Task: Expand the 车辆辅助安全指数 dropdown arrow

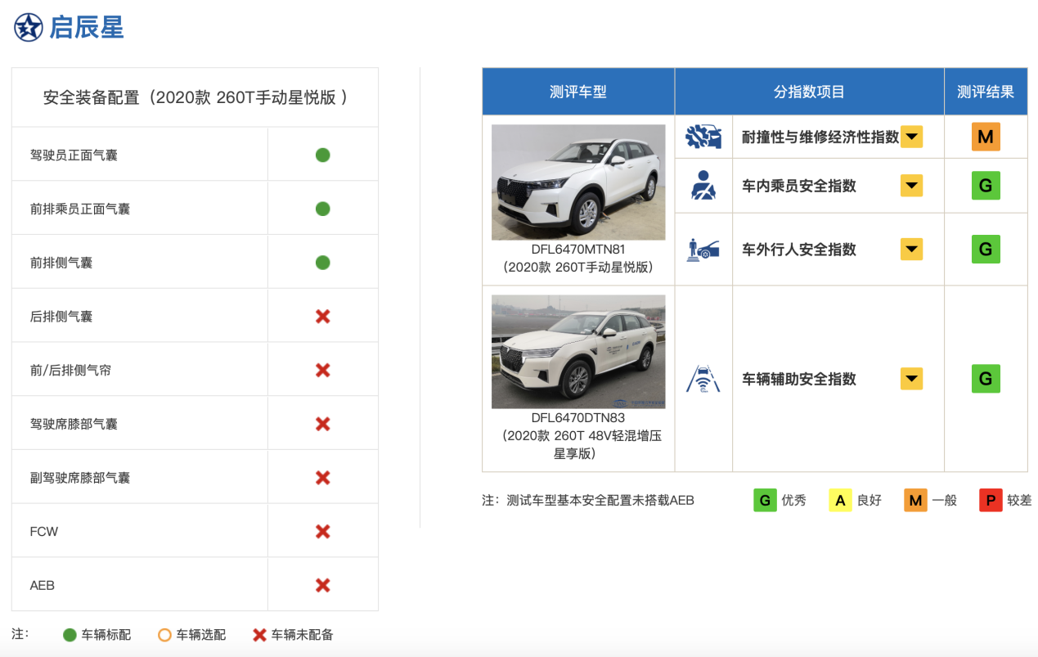Action: 911,379
